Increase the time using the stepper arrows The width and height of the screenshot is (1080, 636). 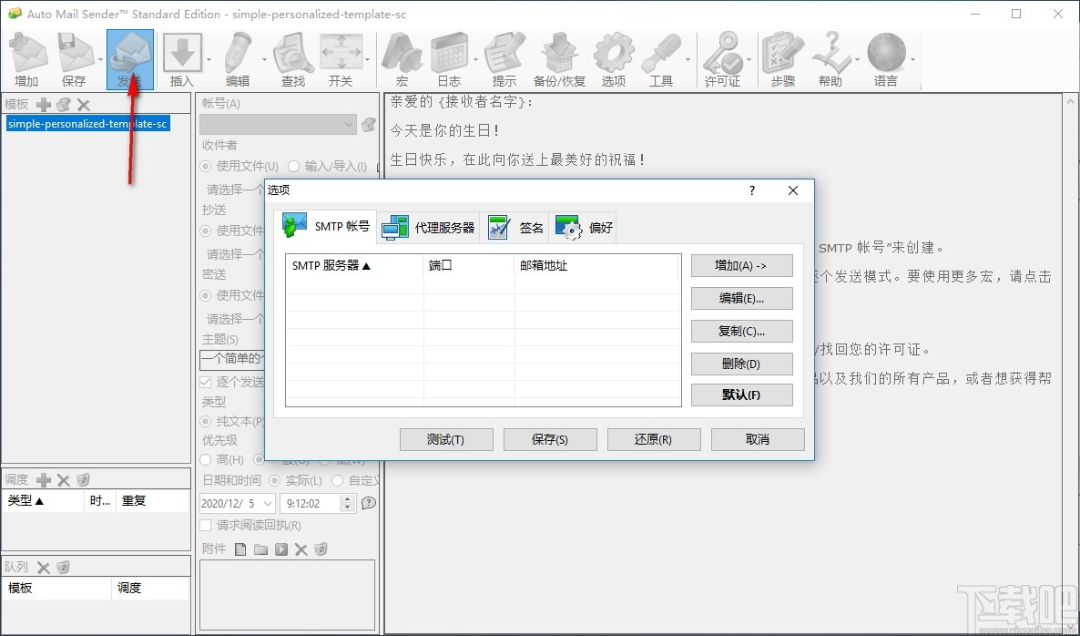pos(345,498)
